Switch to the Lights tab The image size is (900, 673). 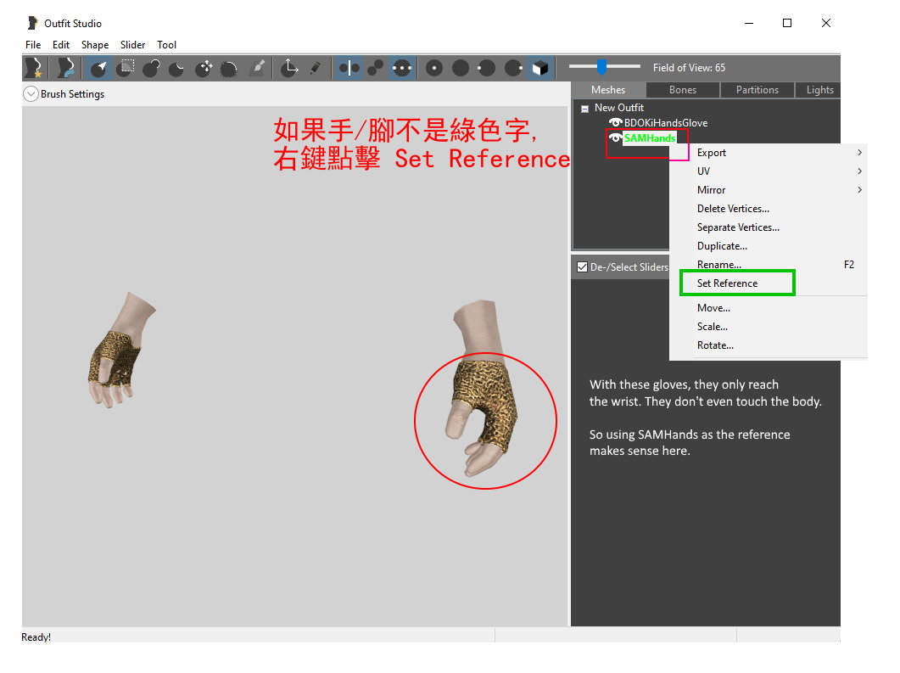[x=819, y=90]
